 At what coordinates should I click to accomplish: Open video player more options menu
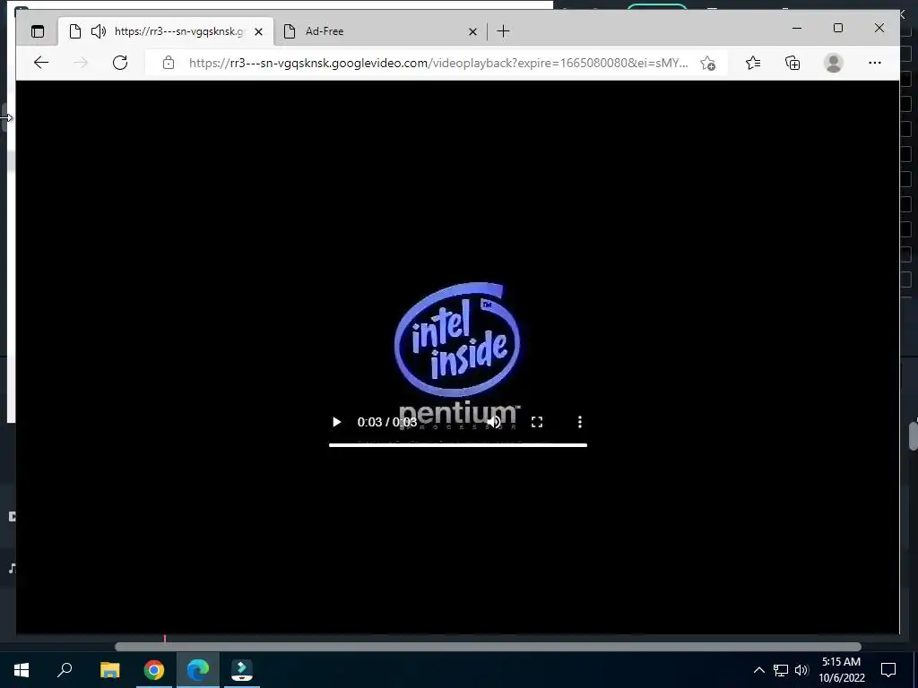[580, 422]
